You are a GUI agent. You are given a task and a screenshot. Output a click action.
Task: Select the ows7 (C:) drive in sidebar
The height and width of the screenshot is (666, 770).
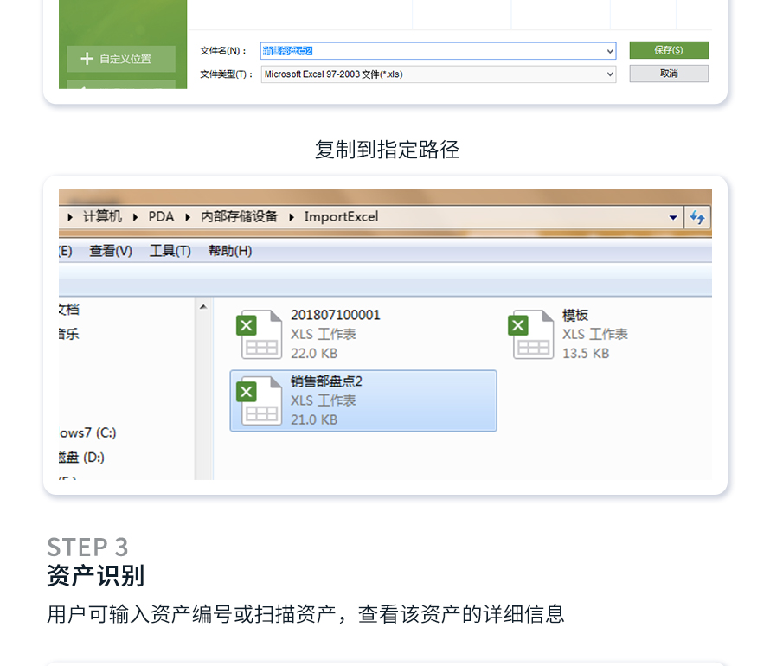click(x=87, y=432)
